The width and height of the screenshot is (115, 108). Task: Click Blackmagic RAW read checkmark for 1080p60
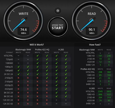tap(28, 70)
